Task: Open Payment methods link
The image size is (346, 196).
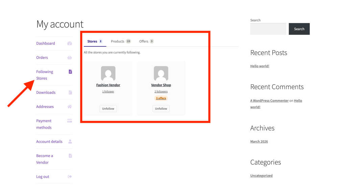Action: point(44,124)
